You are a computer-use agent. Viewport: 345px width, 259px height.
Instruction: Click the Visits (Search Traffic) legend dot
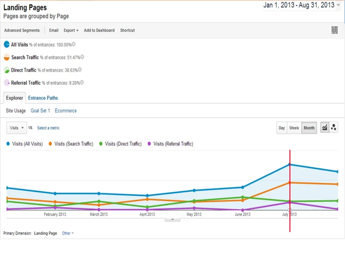point(51,144)
